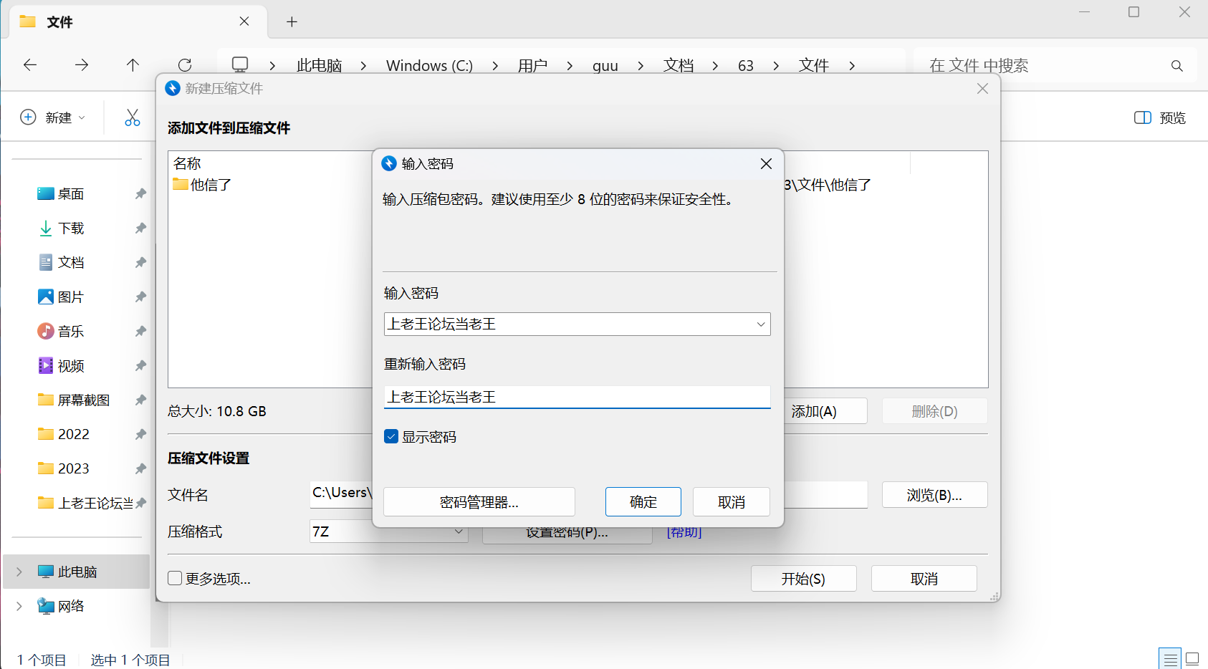Click the search magnifier icon

1176,66
